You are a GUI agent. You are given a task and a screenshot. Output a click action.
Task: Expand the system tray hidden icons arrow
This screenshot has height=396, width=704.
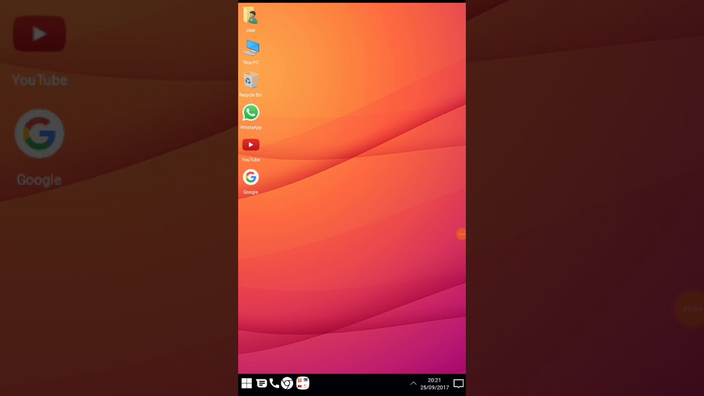pyautogui.click(x=413, y=383)
